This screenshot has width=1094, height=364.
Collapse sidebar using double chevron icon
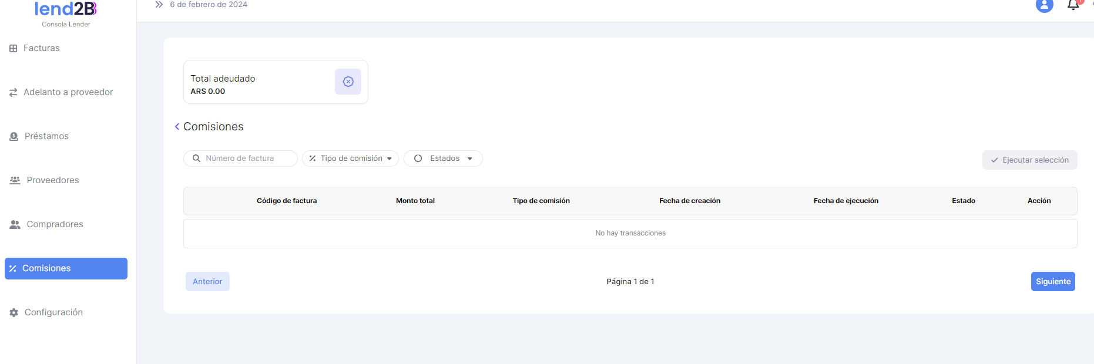(159, 5)
